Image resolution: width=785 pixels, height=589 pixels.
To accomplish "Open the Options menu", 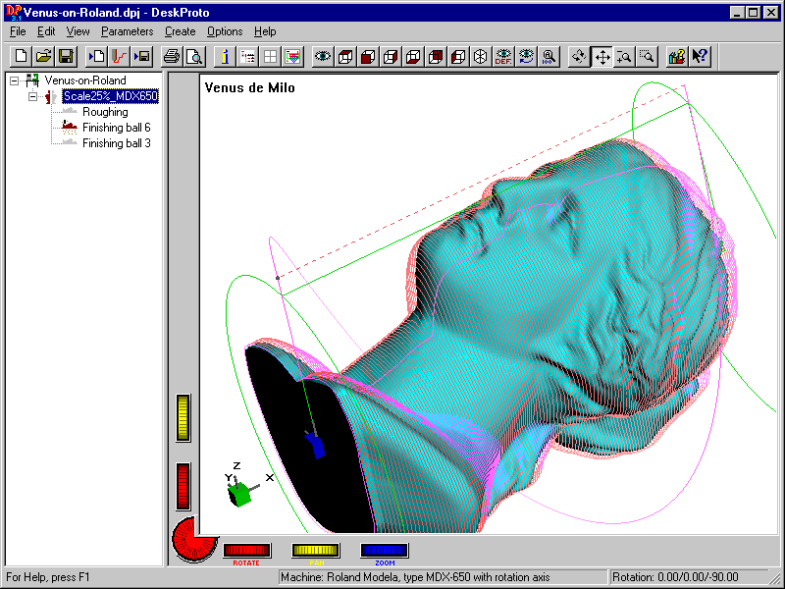I will (225, 31).
